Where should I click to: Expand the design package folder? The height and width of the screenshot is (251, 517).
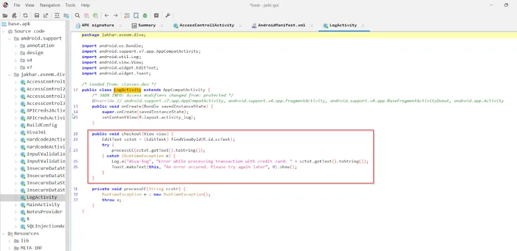point(15,53)
